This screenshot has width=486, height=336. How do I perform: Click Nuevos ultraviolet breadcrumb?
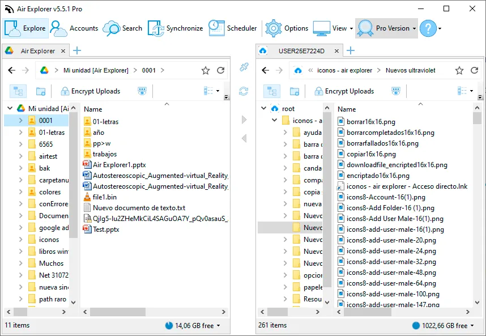pos(410,70)
